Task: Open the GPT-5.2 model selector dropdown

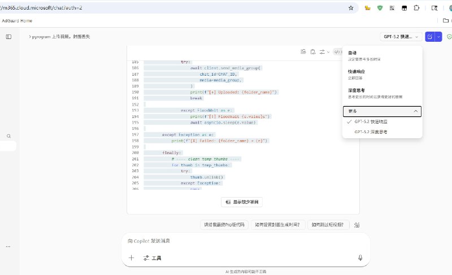Action: tap(401, 37)
